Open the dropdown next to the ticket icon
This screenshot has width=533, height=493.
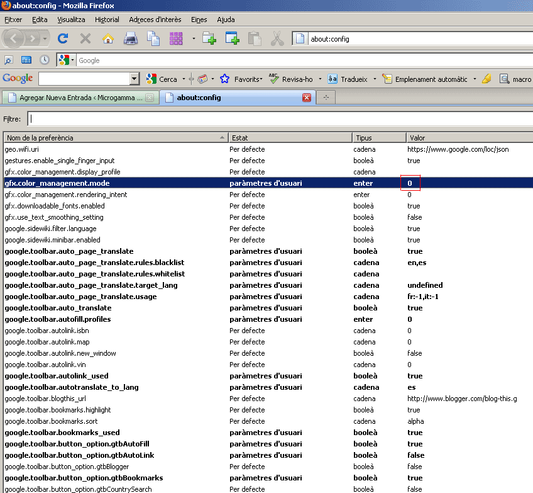[213, 79]
